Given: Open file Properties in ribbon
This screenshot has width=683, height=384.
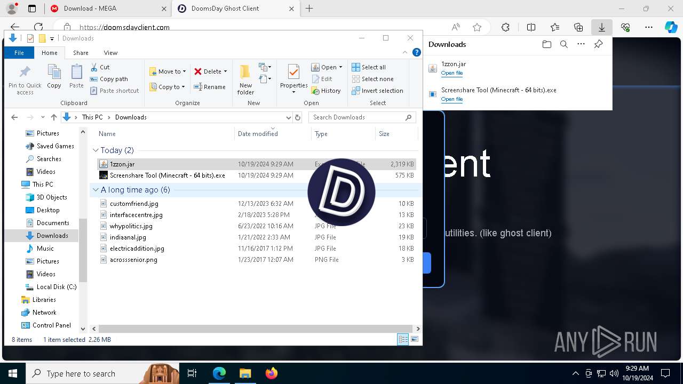Looking at the screenshot, I should point(293,79).
